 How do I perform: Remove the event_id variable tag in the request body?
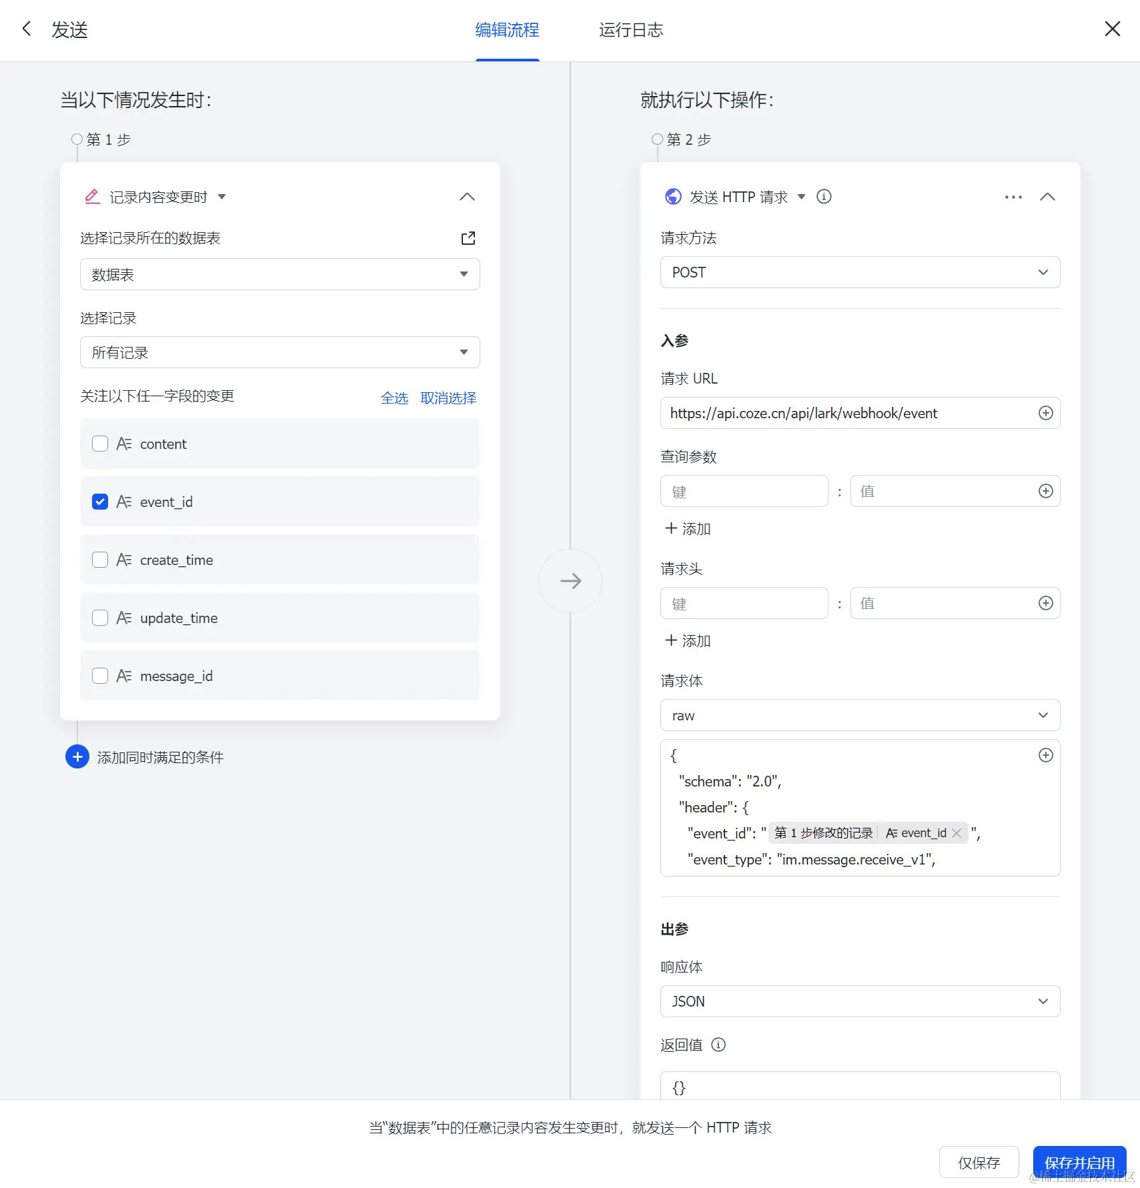[957, 833]
